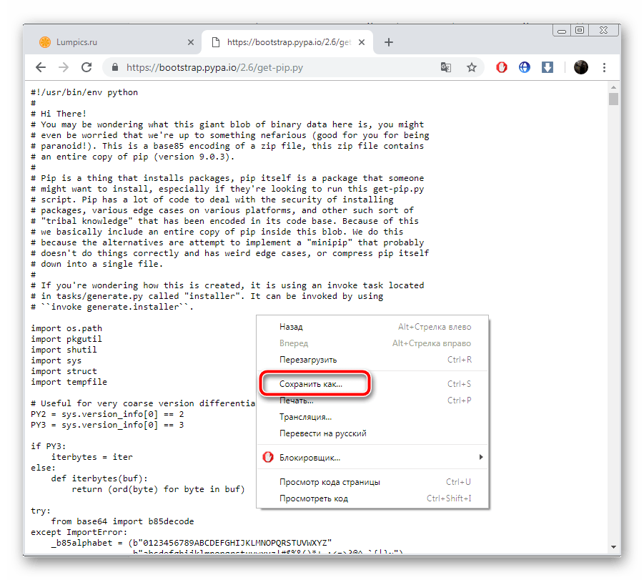Open the red ad blocker extension icon
Image resolution: width=644 pixels, height=580 pixels.
[502, 67]
